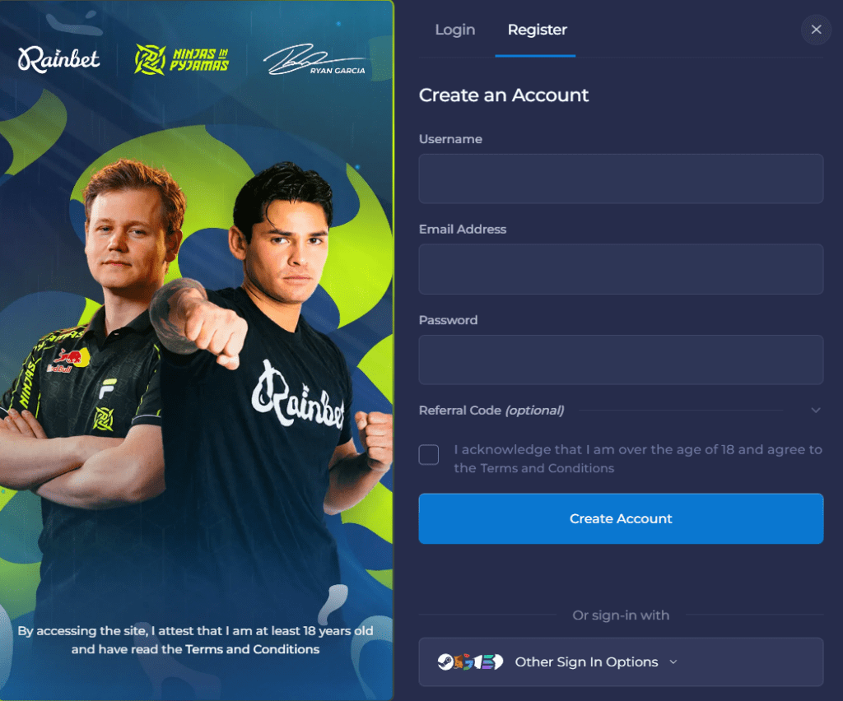Image resolution: width=843 pixels, height=701 pixels.
Task: Open the Other Sign In Options dropdown
Action: pyautogui.click(x=621, y=662)
